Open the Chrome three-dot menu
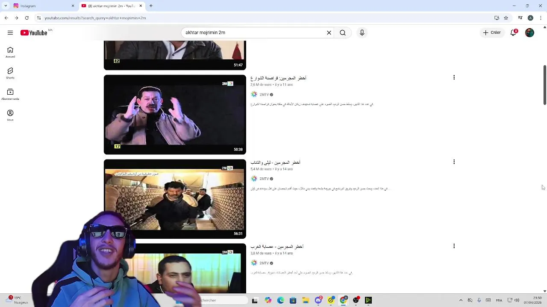Screen dimensions: 547x307 [x=541, y=18]
